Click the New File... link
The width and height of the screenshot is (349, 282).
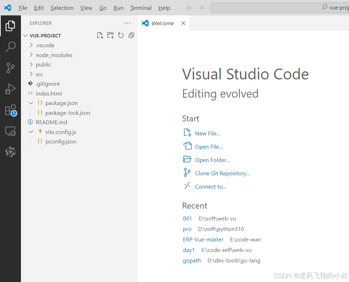[208, 133]
